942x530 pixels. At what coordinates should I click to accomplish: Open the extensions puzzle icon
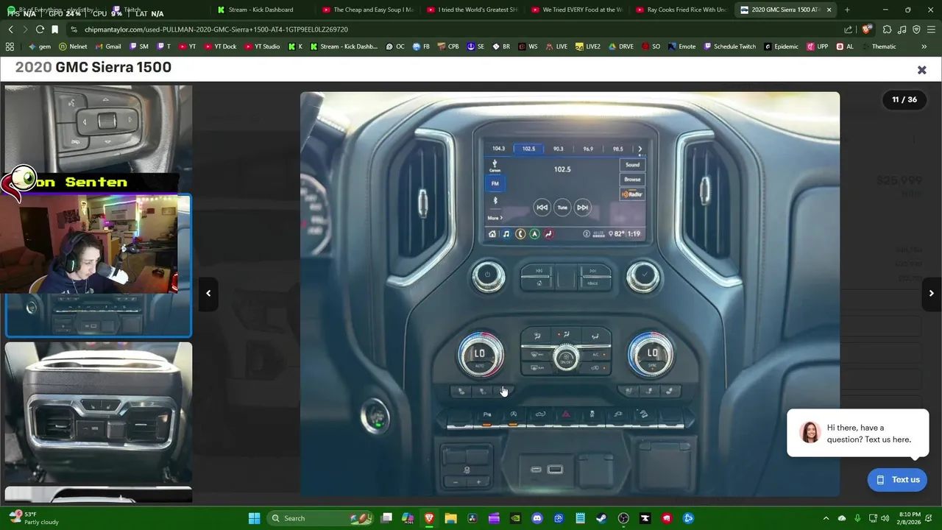coord(887,29)
